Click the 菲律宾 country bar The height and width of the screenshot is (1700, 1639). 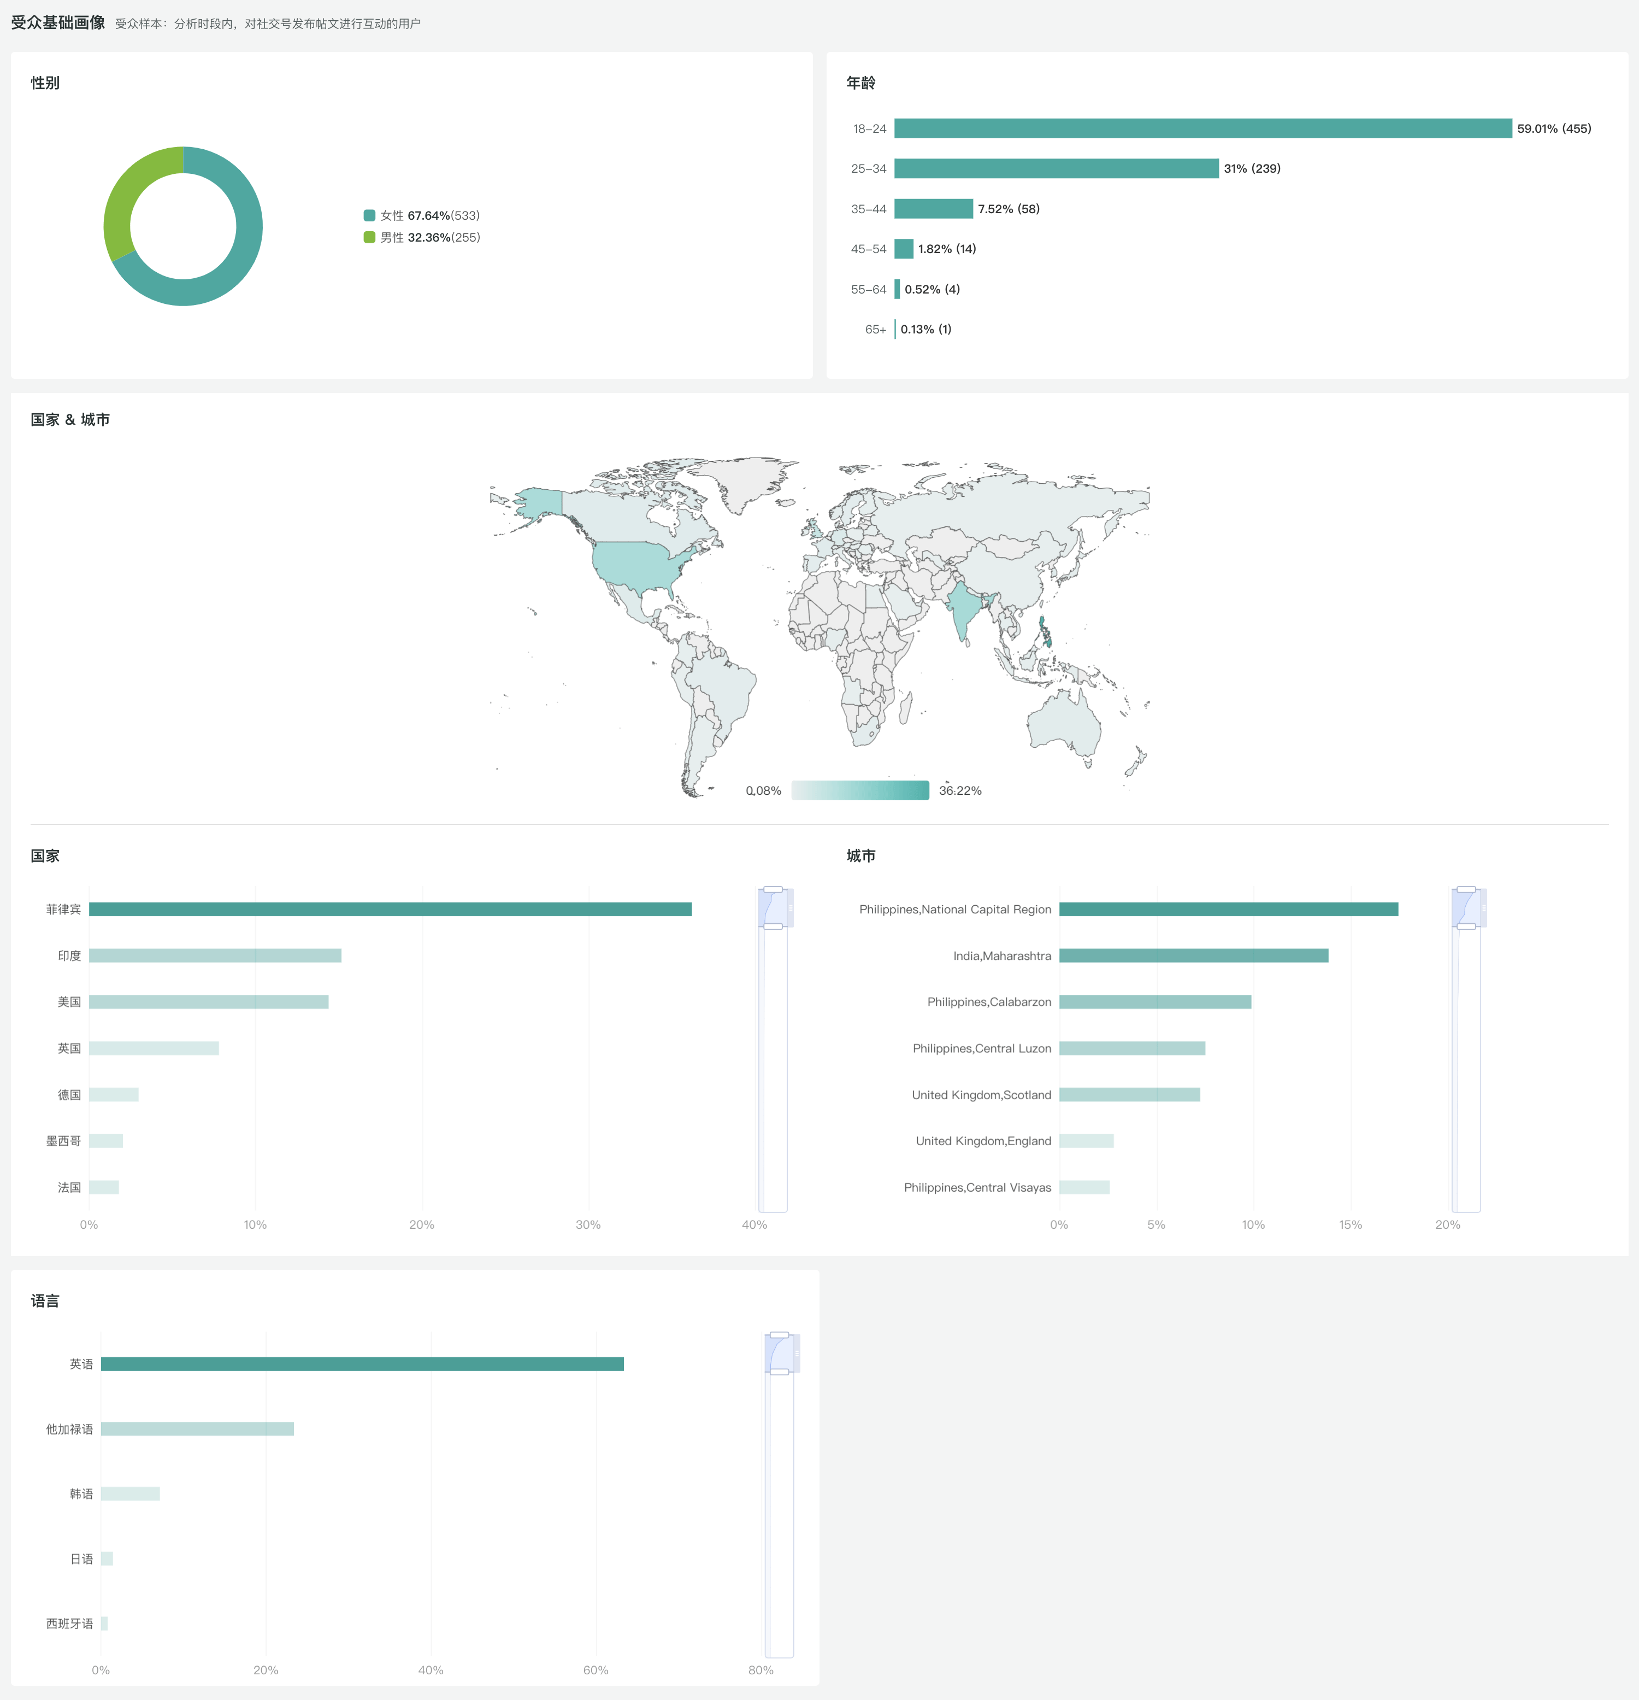click(390, 909)
